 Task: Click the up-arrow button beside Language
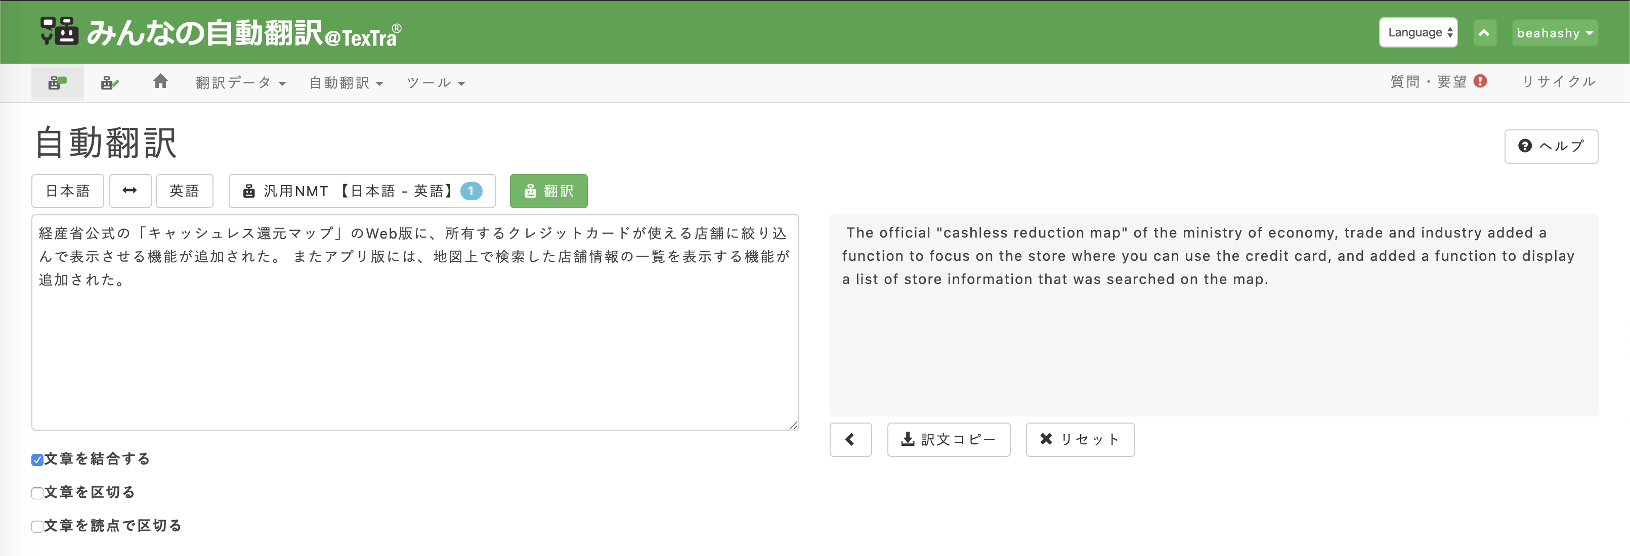tap(1484, 33)
